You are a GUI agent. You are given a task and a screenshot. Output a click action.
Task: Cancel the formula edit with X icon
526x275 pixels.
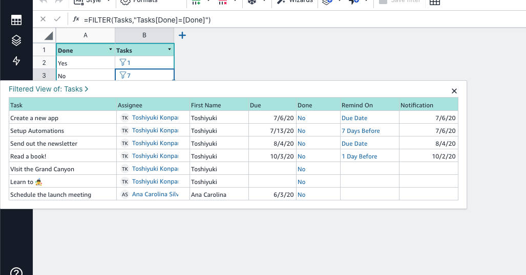pos(43,19)
